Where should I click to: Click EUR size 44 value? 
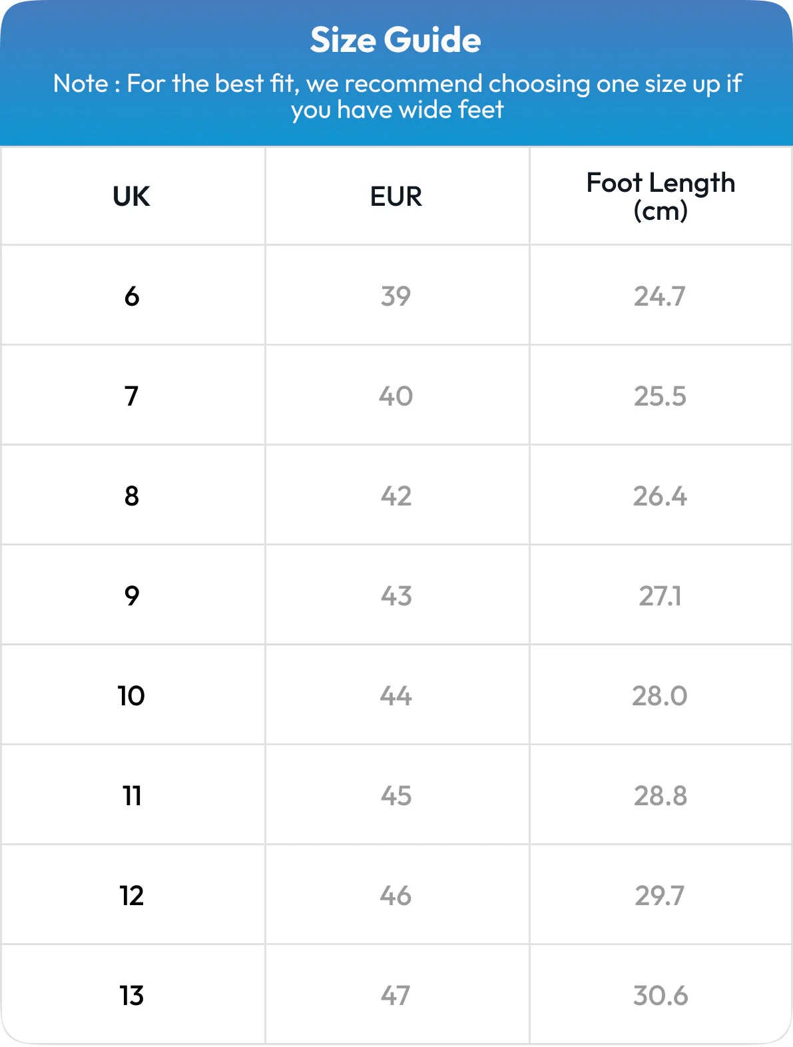pos(396,695)
